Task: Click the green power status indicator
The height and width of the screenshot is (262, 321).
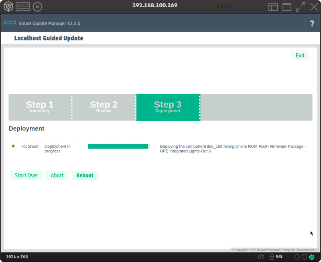Action: tap(313, 256)
